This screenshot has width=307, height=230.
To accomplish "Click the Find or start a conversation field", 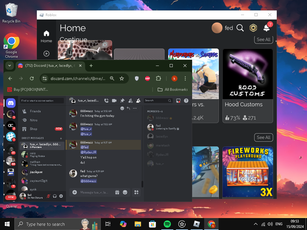I will (42, 101).
